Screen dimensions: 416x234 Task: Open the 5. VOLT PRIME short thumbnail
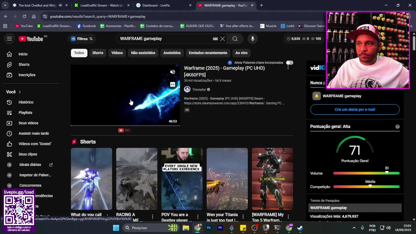click(x=272, y=179)
